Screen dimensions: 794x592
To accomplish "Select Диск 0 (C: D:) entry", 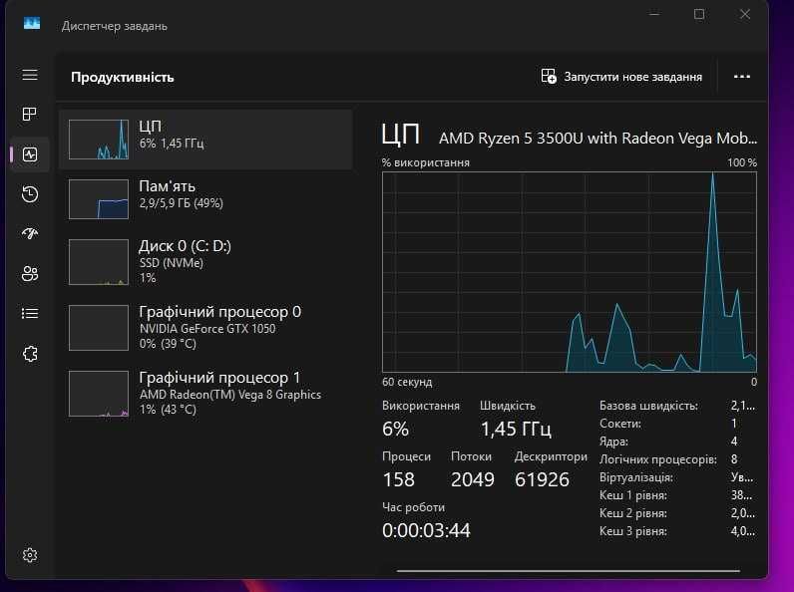I will (205, 261).
